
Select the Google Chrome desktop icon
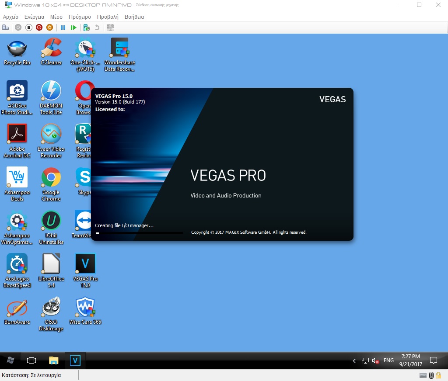[51, 184]
